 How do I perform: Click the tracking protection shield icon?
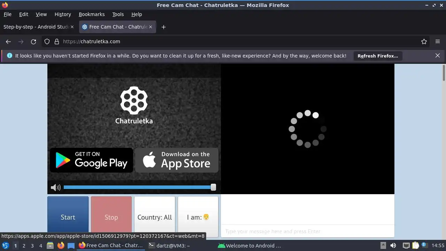pyautogui.click(x=47, y=41)
